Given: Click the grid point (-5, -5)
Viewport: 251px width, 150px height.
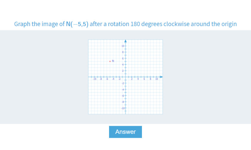Looking at the screenshot, I should [110, 93].
